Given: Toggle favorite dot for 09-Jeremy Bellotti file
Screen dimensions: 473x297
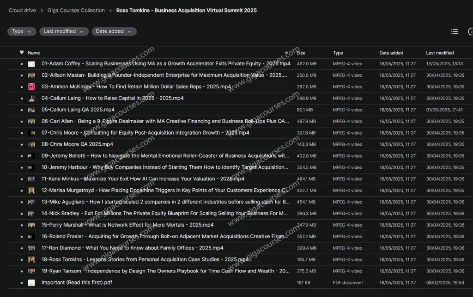Looking at the screenshot, I should (x=22, y=156).
